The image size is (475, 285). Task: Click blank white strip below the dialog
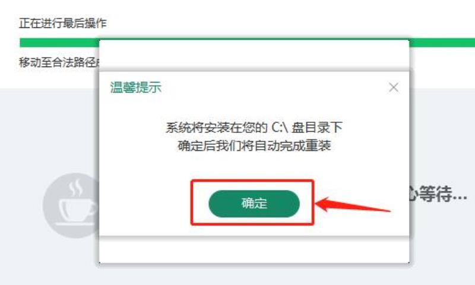point(254,250)
